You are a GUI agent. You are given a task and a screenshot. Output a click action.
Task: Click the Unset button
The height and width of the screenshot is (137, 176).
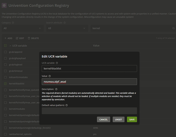(x=119, y=119)
